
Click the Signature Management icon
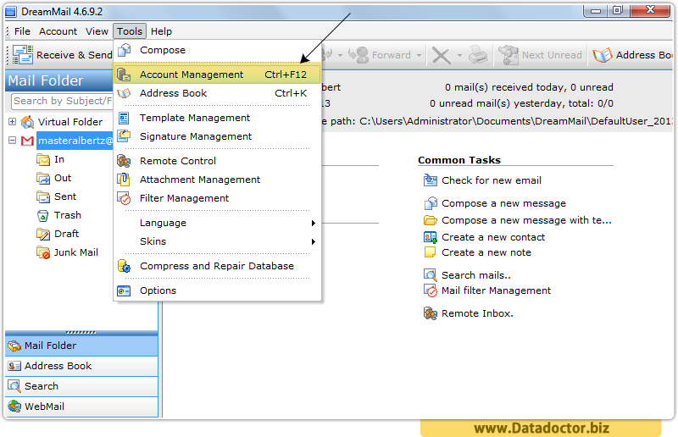[x=124, y=136]
